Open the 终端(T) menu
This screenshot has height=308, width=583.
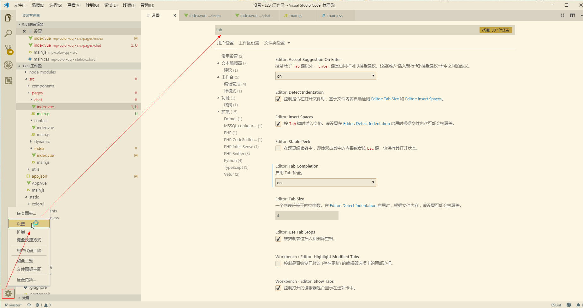coord(129,5)
